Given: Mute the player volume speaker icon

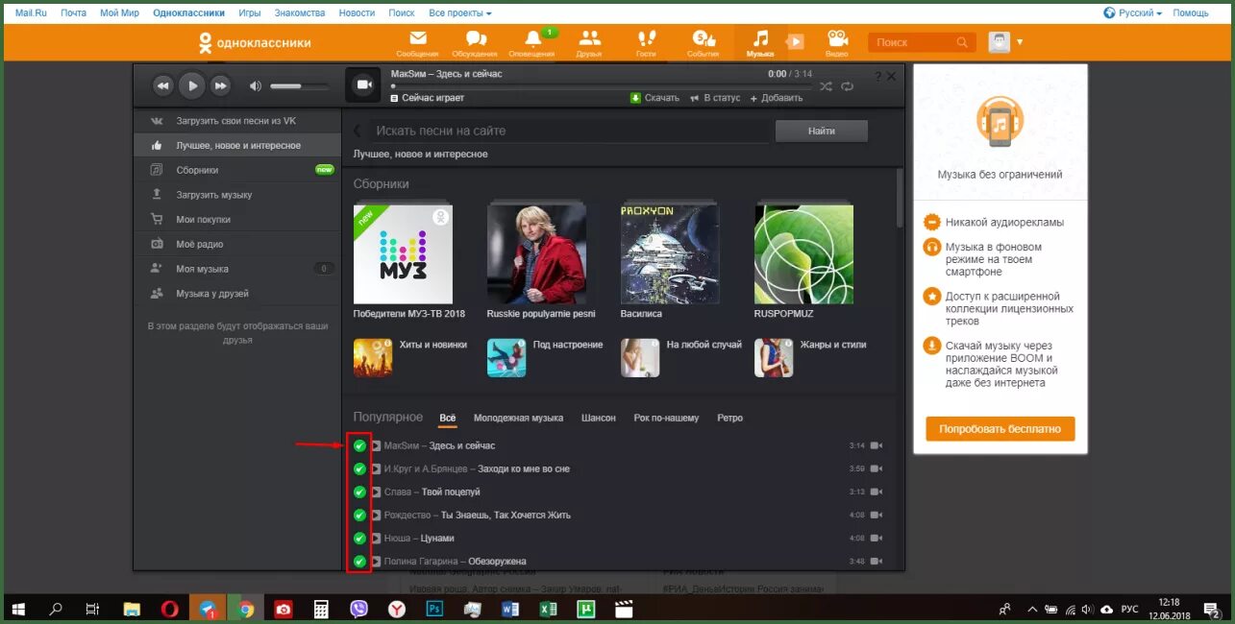Looking at the screenshot, I should point(255,86).
